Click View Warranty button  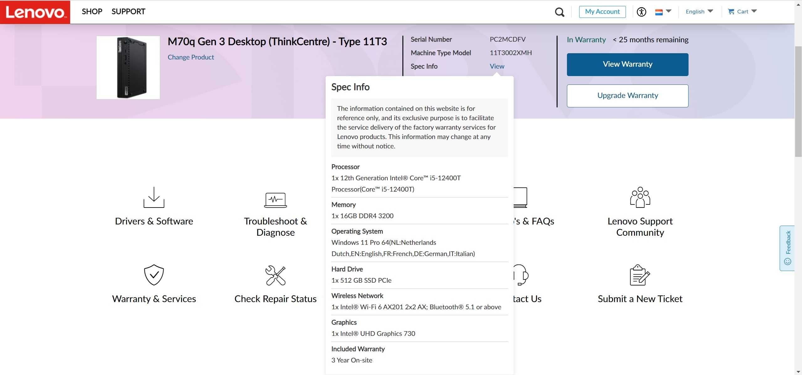[x=627, y=64]
